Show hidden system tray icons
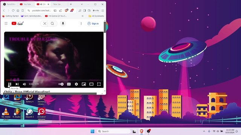Image resolution: width=241 pixels, height=135 pixels. tap(204, 131)
